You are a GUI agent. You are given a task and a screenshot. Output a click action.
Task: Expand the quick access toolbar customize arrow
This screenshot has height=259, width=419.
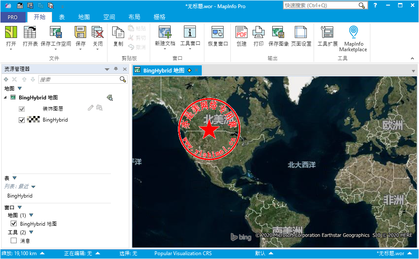(62, 6)
